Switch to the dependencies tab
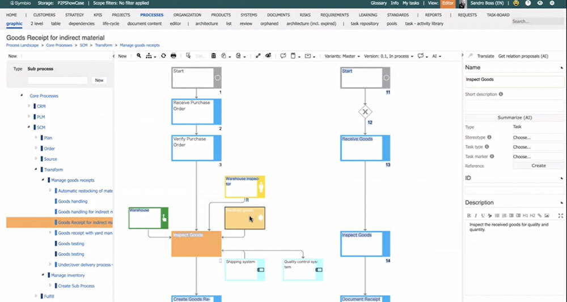The width and height of the screenshot is (567, 302). coord(81,23)
